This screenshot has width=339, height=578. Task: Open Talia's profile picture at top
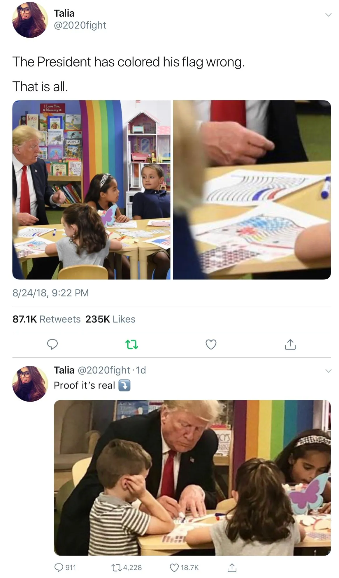click(30, 20)
